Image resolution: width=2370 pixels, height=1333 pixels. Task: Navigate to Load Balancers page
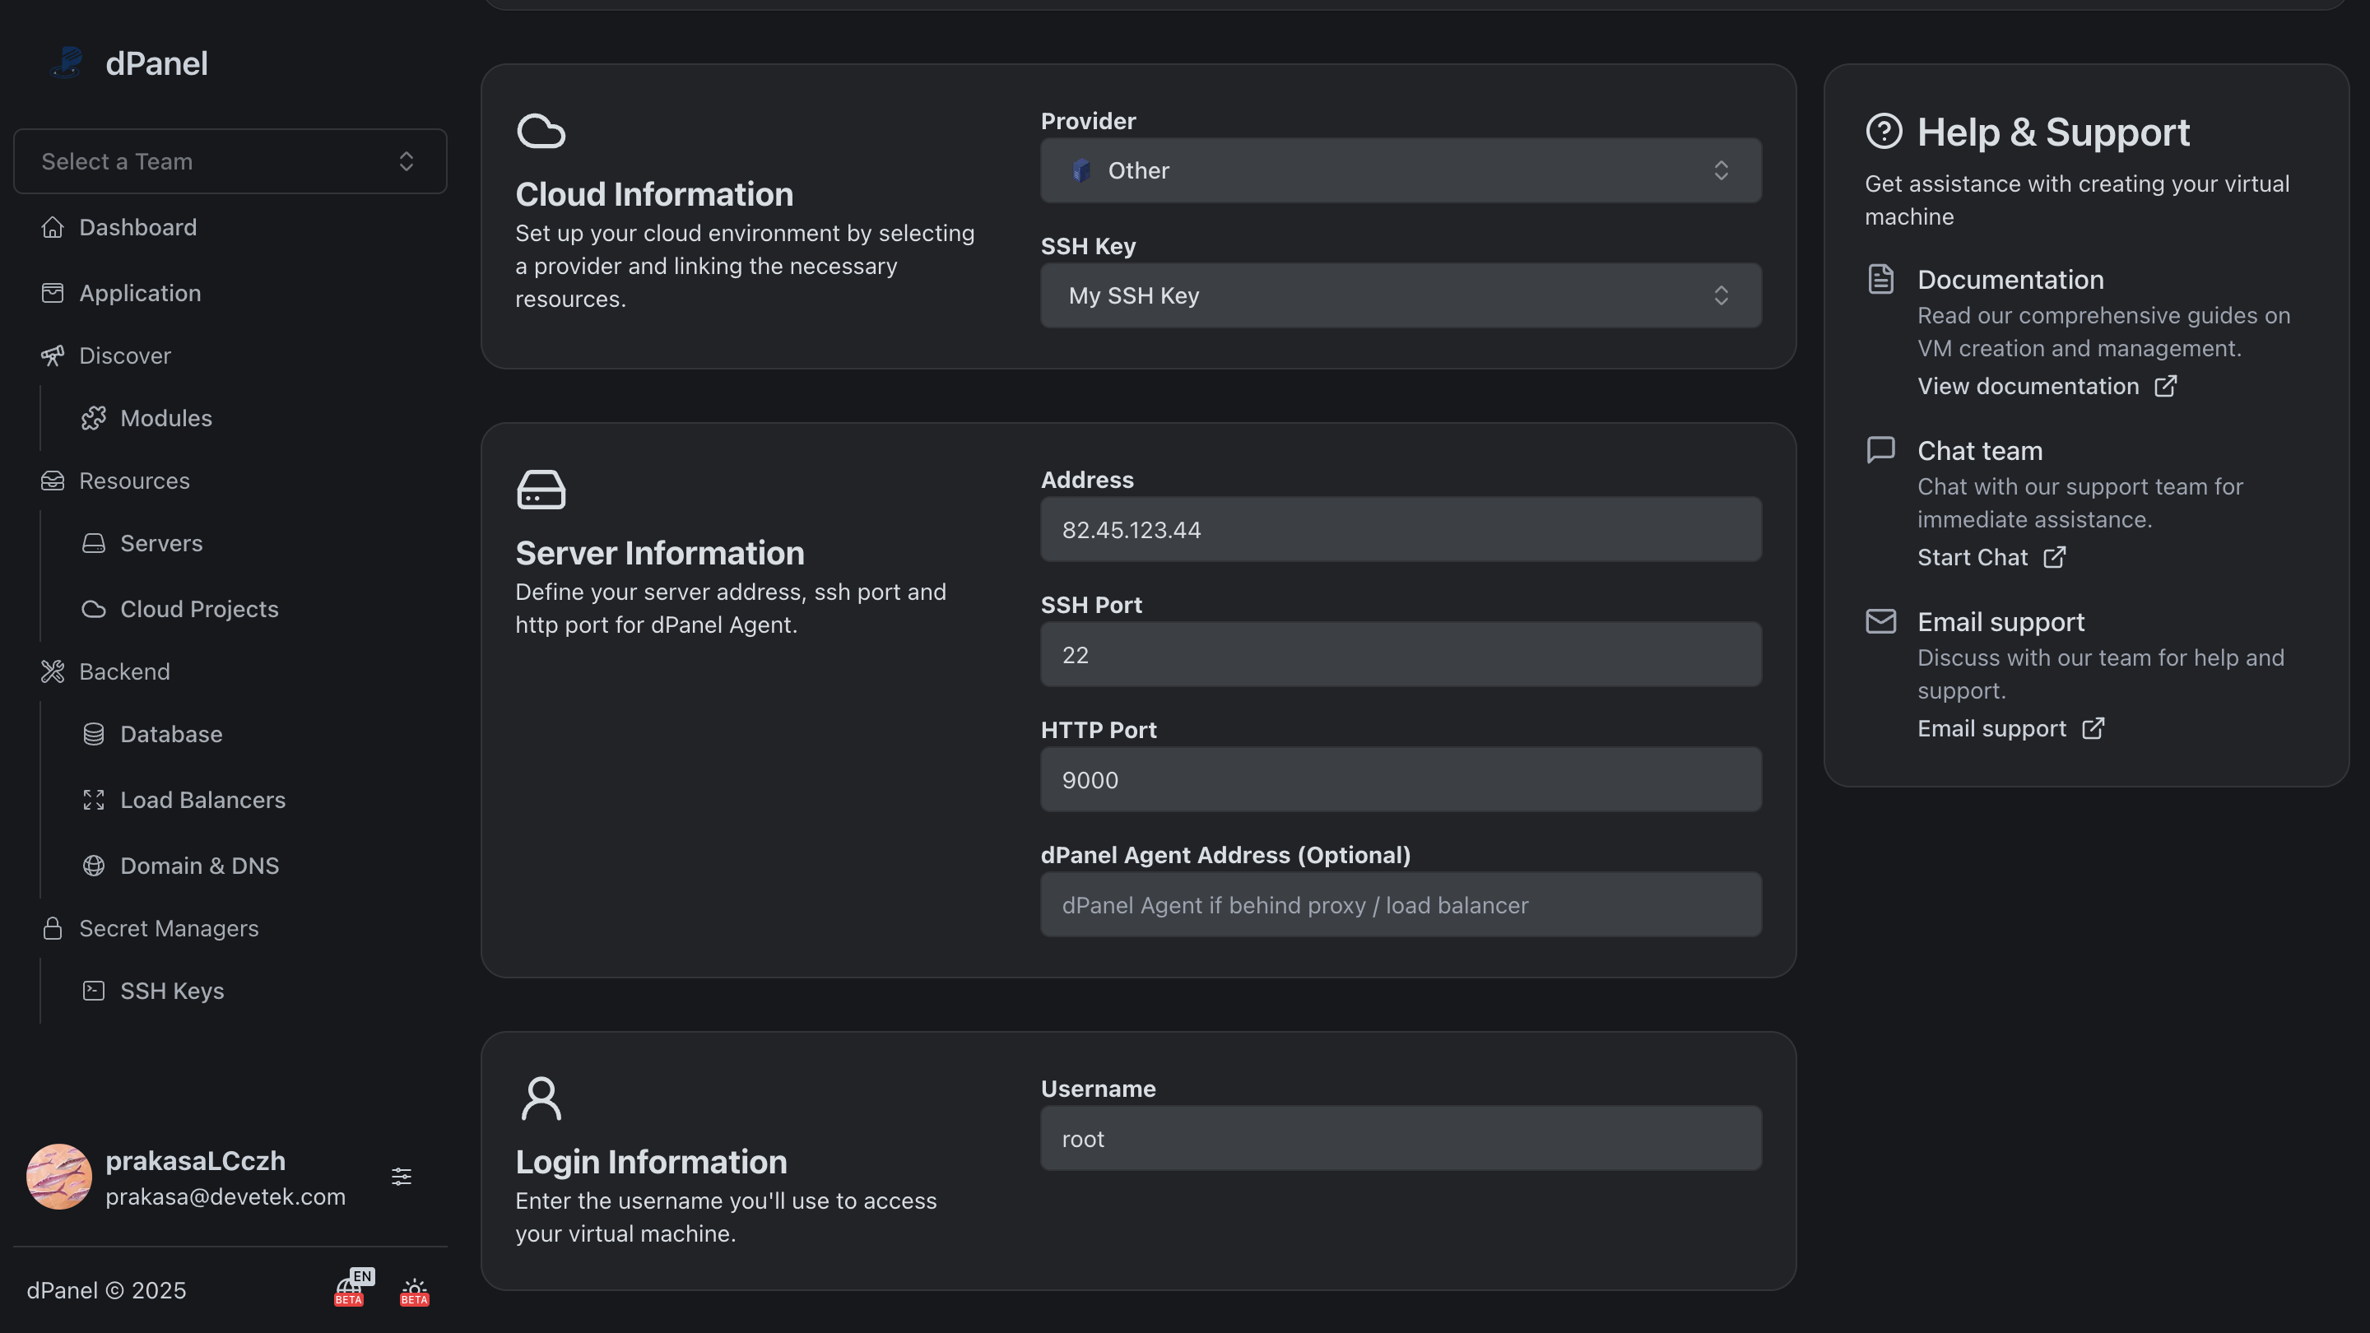click(x=202, y=800)
